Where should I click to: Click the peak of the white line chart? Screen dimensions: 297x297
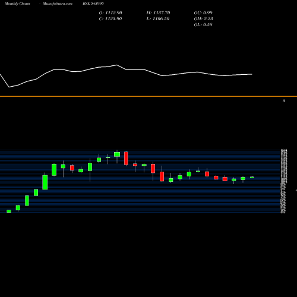117,65
